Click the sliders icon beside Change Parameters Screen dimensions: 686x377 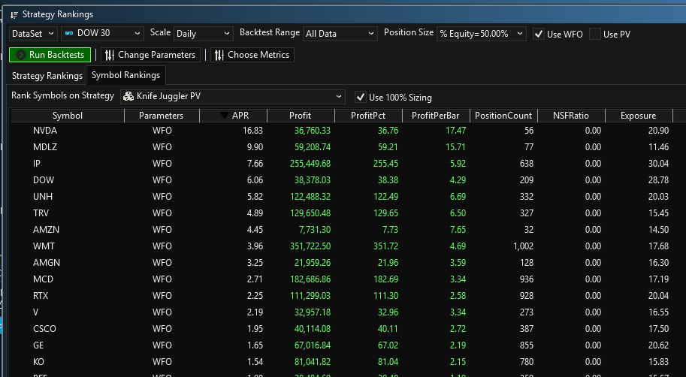pos(109,55)
